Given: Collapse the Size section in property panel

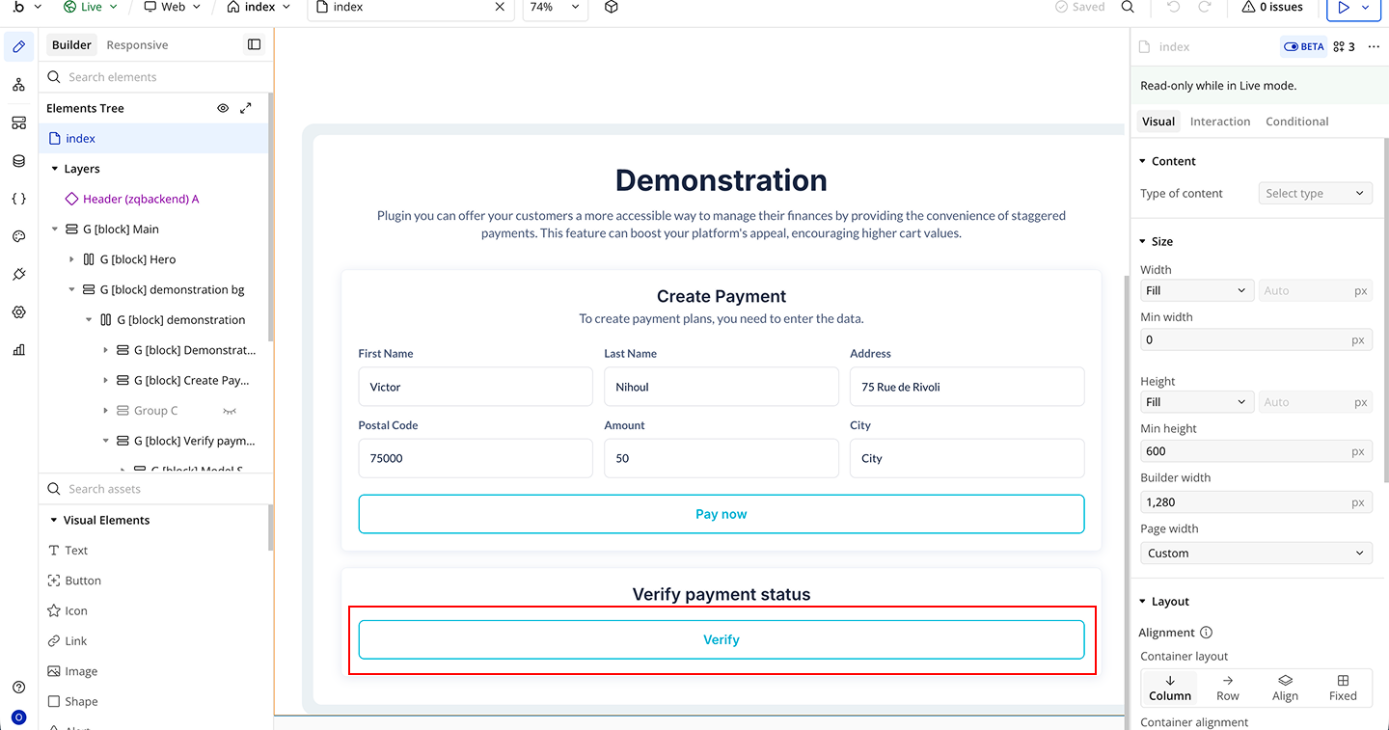Looking at the screenshot, I should click(x=1143, y=241).
